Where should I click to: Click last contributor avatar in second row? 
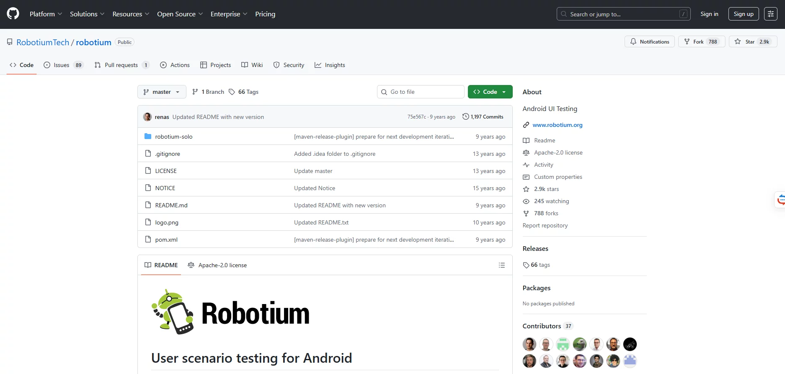tap(630, 361)
